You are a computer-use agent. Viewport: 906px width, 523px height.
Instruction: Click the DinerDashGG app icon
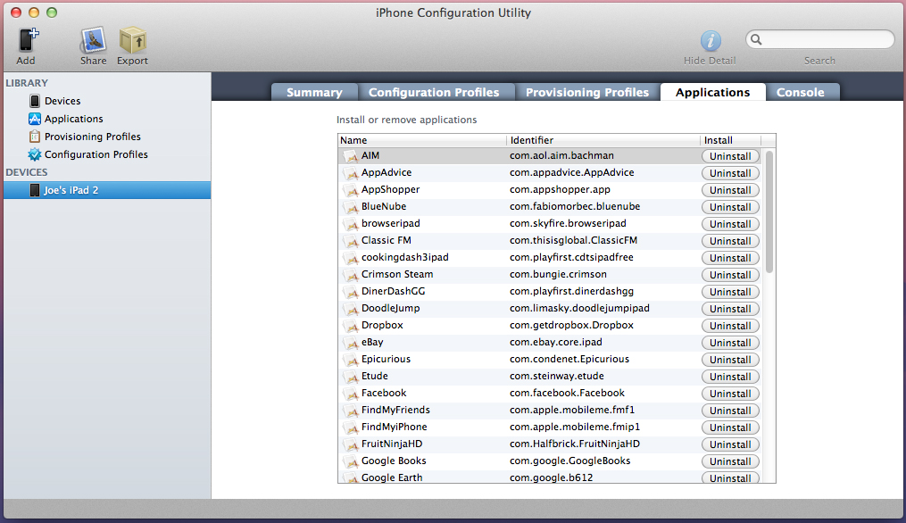[350, 292]
